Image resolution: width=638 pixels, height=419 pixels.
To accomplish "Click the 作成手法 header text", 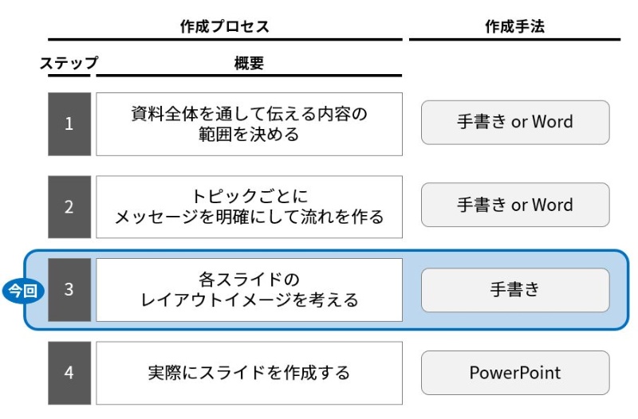I will pos(514,26).
